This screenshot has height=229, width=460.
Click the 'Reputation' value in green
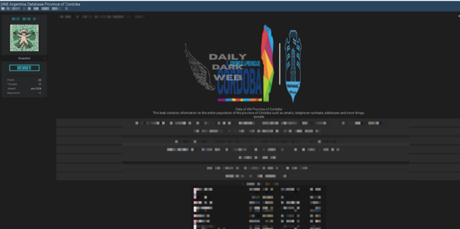click(40, 93)
